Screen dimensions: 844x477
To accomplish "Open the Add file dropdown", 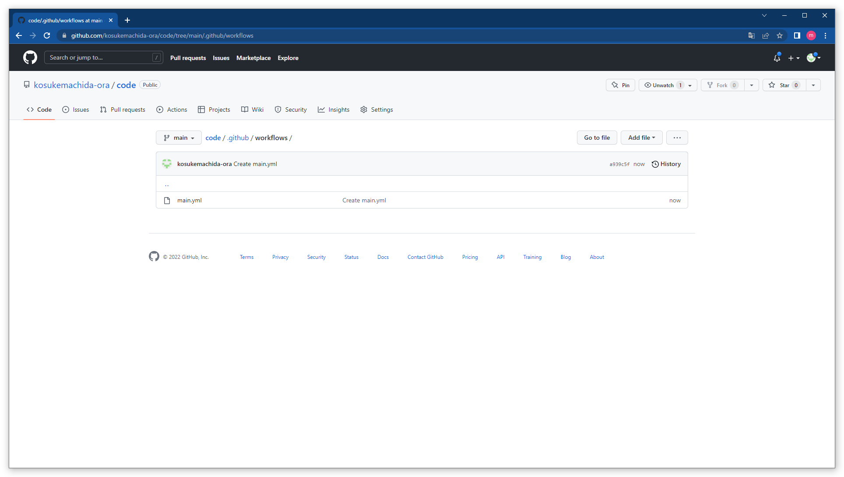I will pyautogui.click(x=641, y=138).
